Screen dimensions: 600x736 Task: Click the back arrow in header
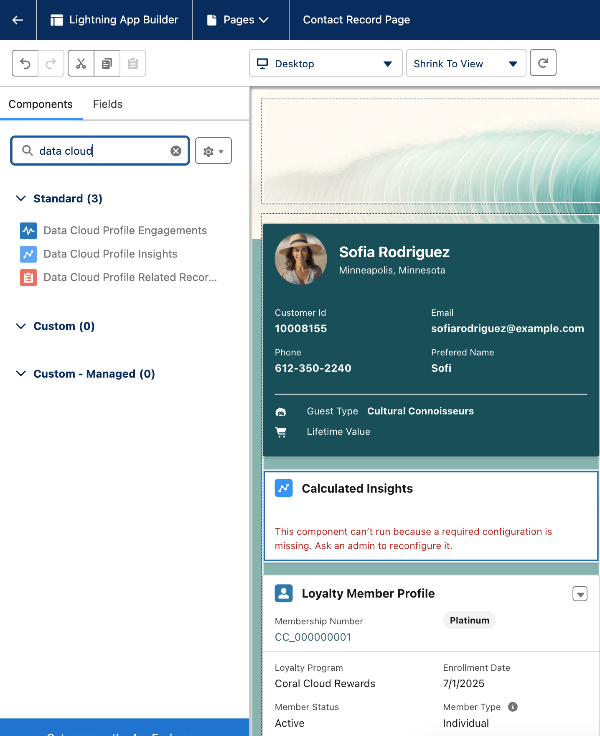[18, 20]
